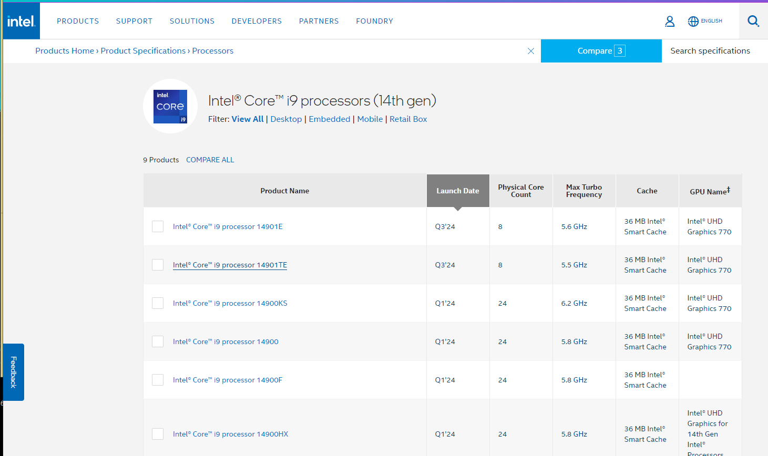Tick the checkbox for i9 processor 14900KS

[158, 303]
